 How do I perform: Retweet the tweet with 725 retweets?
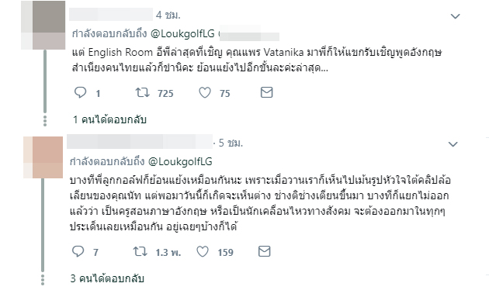tap(143, 92)
